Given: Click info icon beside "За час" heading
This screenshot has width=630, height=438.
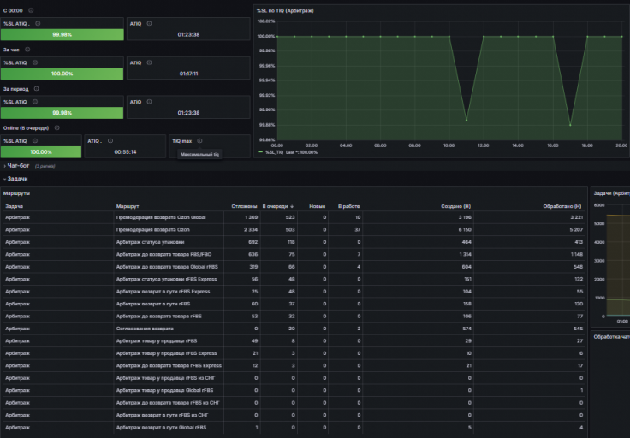Looking at the screenshot, I should (27, 50).
